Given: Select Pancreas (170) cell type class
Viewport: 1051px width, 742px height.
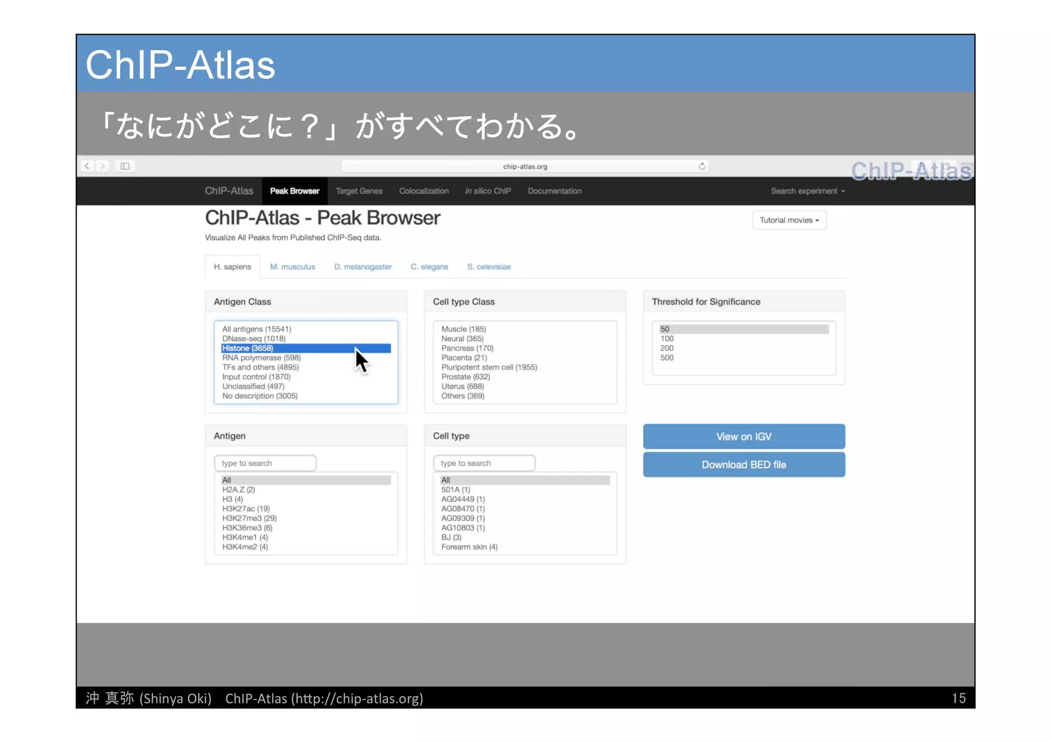Looking at the screenshot, I should pyautogui.click(x=525, y=348).
